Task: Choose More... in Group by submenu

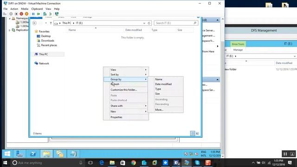Action: coord(166,110)
